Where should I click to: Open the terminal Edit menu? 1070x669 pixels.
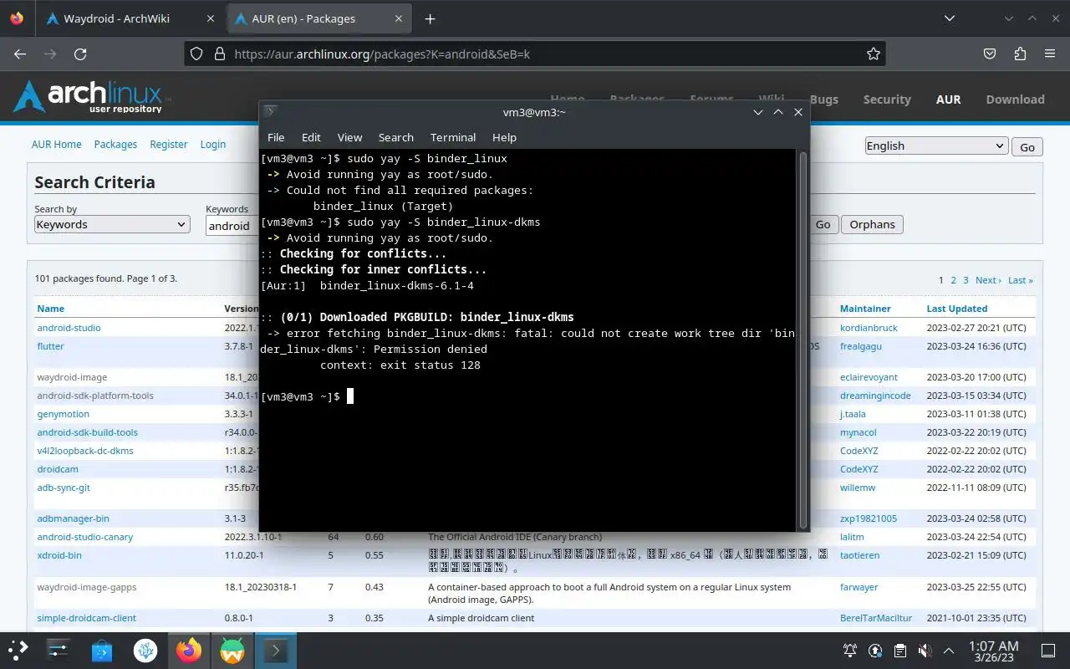311,137
